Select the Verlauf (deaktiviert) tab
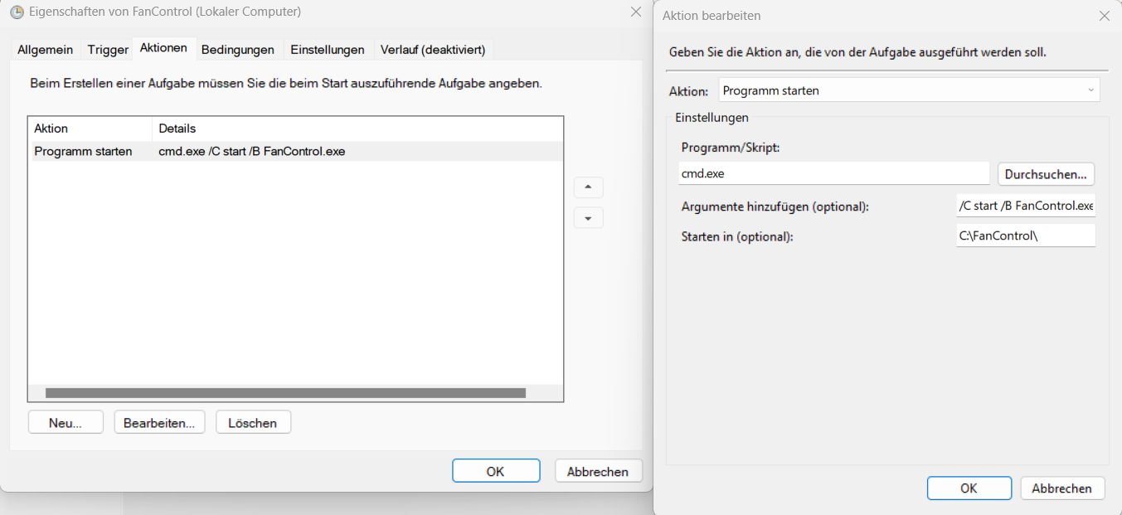 (x=435, y=50)
